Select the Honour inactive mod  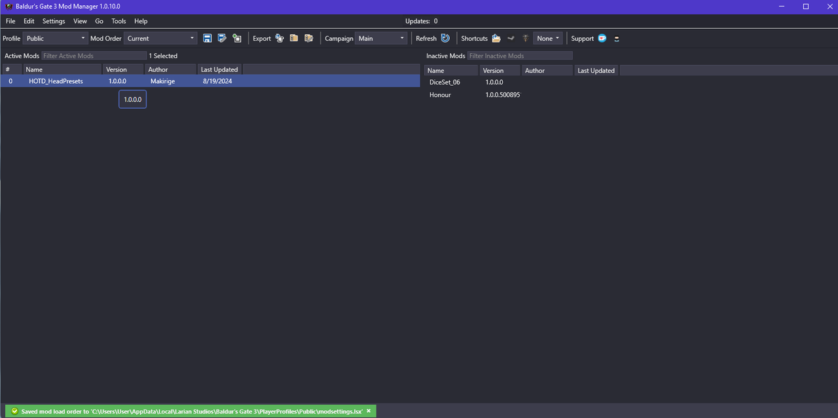point(440,95)
